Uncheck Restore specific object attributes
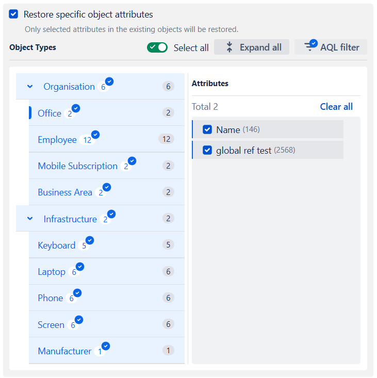Image resolution: width=377 pixels, height=378 pixels. click(13, 14)
